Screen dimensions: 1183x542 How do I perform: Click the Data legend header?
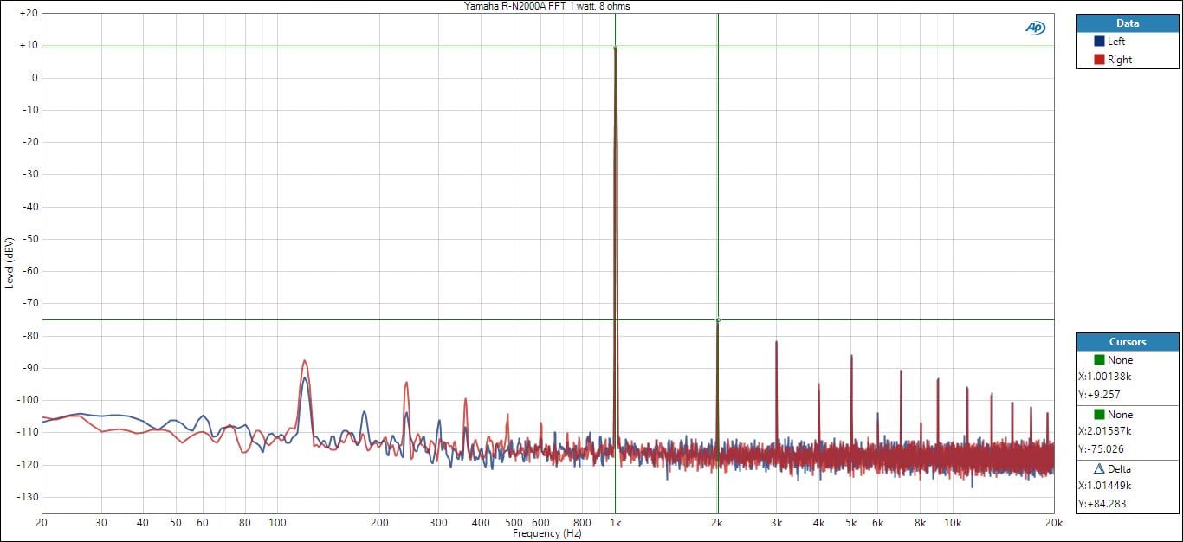tap(1128, 23)
